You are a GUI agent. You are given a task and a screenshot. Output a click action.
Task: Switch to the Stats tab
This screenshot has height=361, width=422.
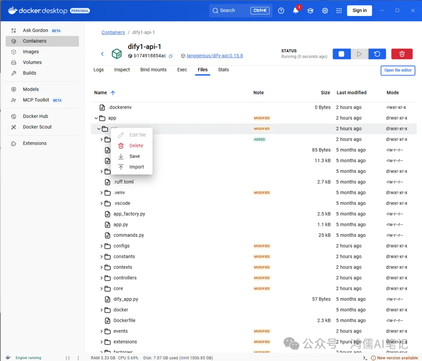pyautogui.click(x=224, y=70)
